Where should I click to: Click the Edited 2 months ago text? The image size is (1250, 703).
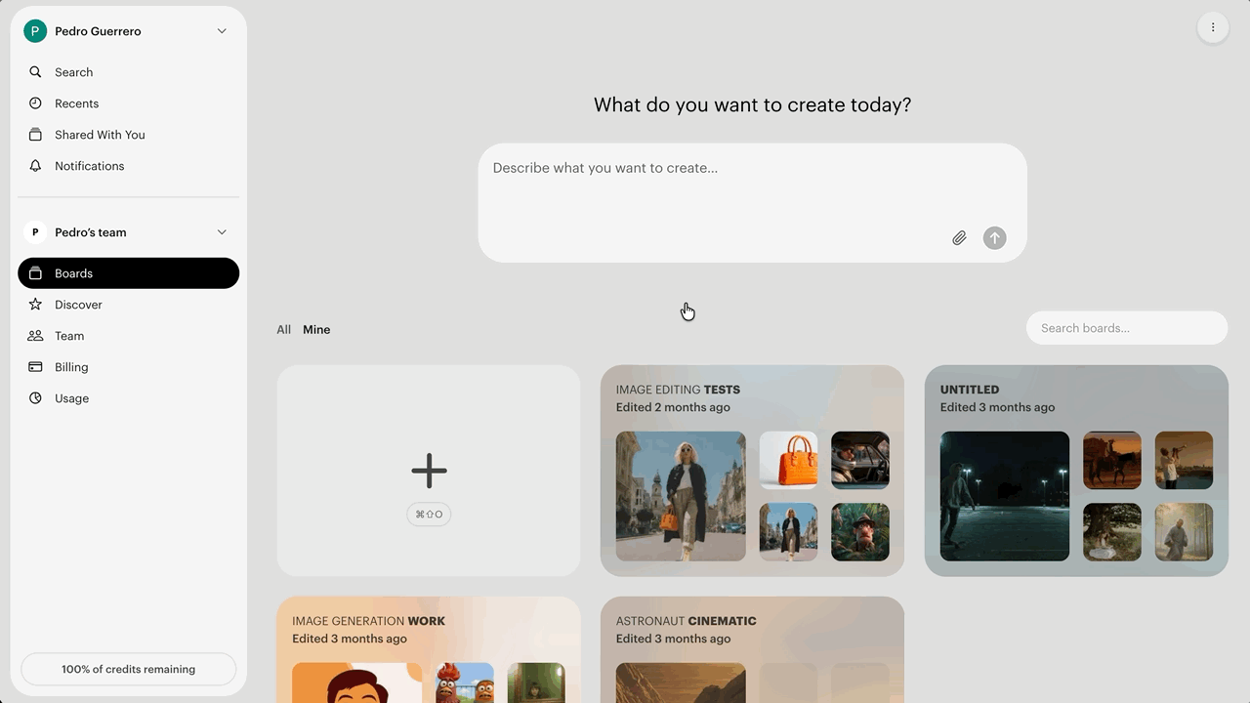(x=673, y=407)
